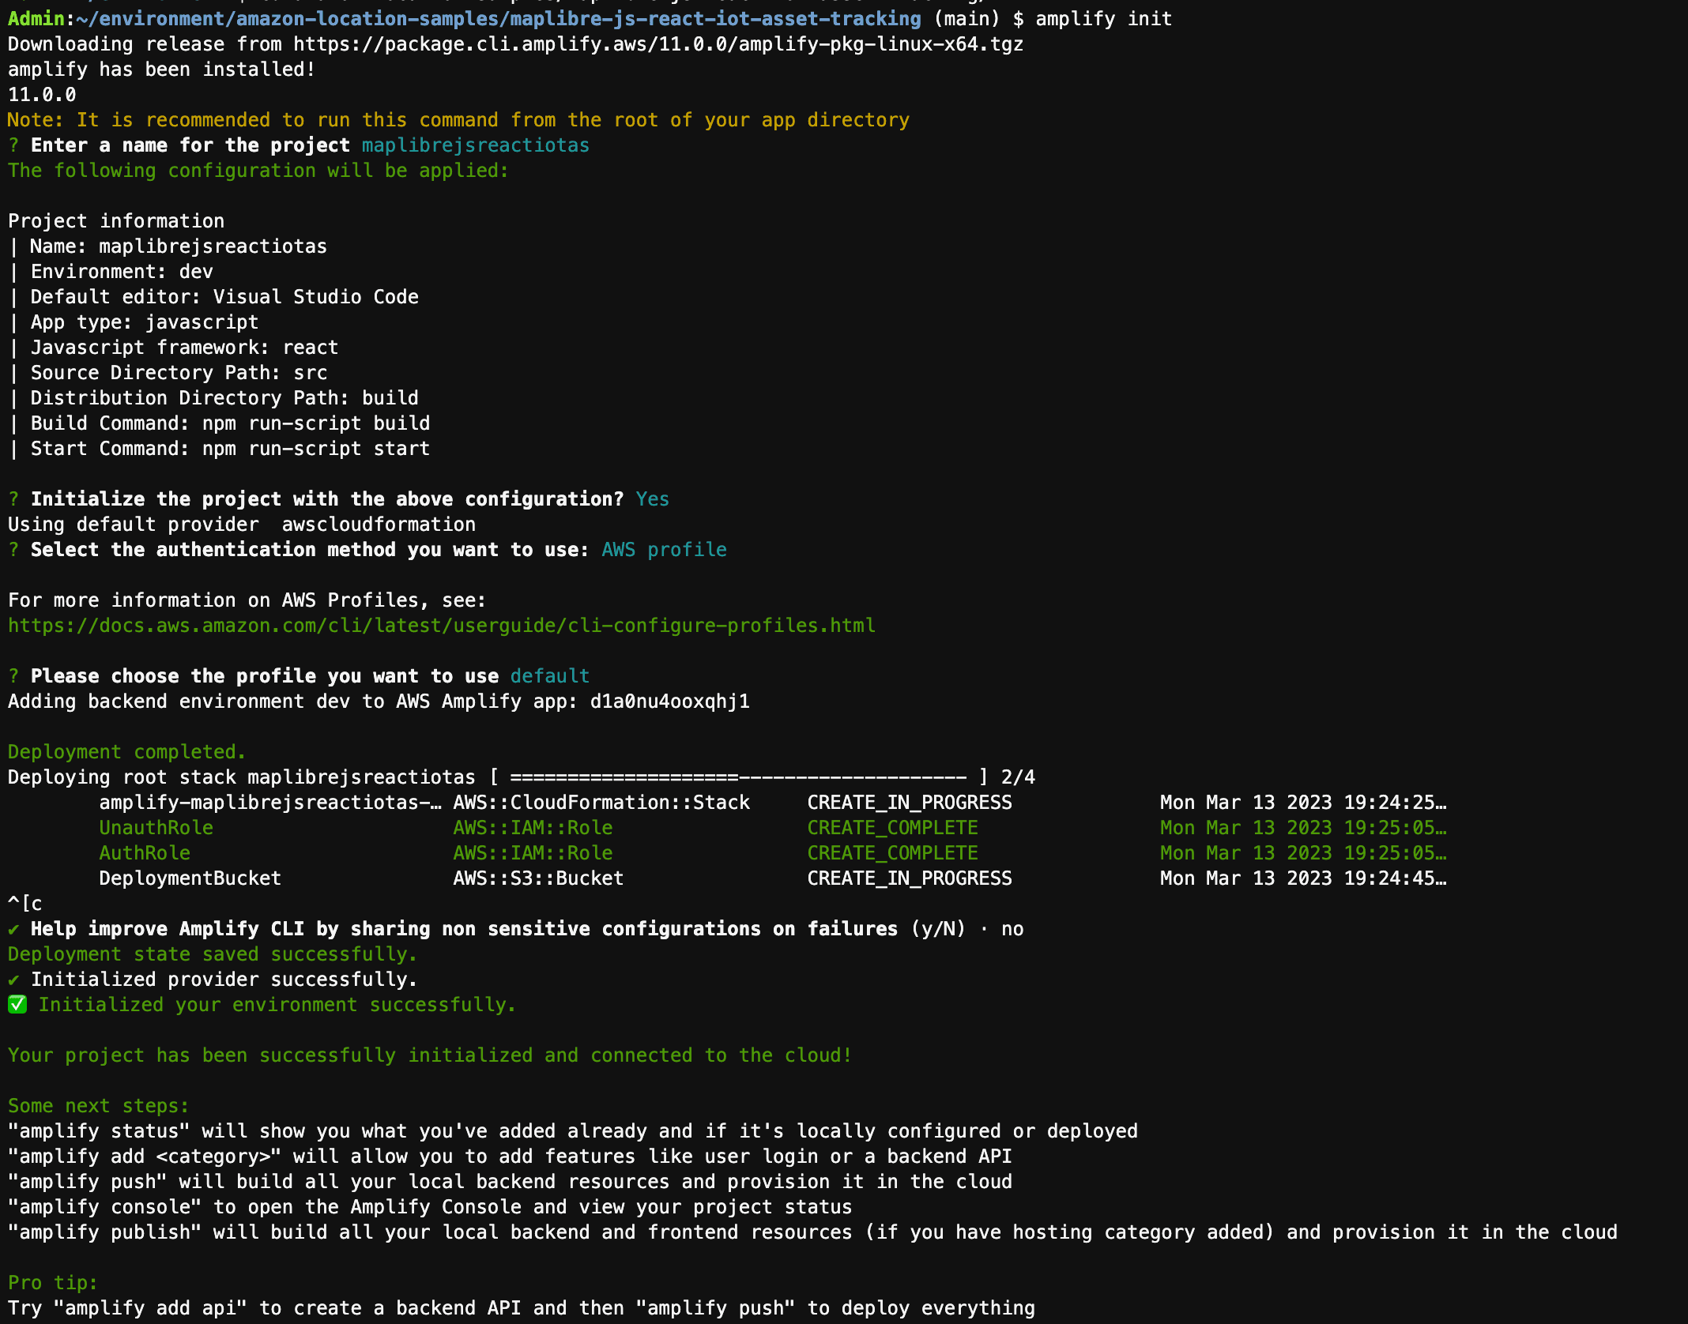Click the timestamp 'Mon Mar 13 2023 19:24:25'
1688x1324 pixels.
[x=1303, y=803]
